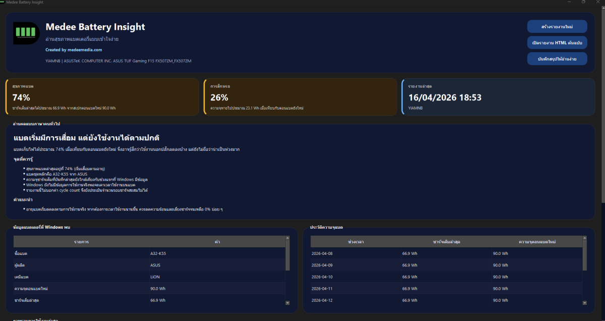Click scroll-down arrow in capacity history table

585,303
